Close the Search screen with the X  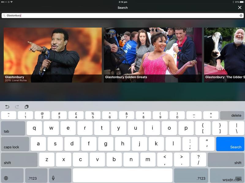(x=239, y=8)
